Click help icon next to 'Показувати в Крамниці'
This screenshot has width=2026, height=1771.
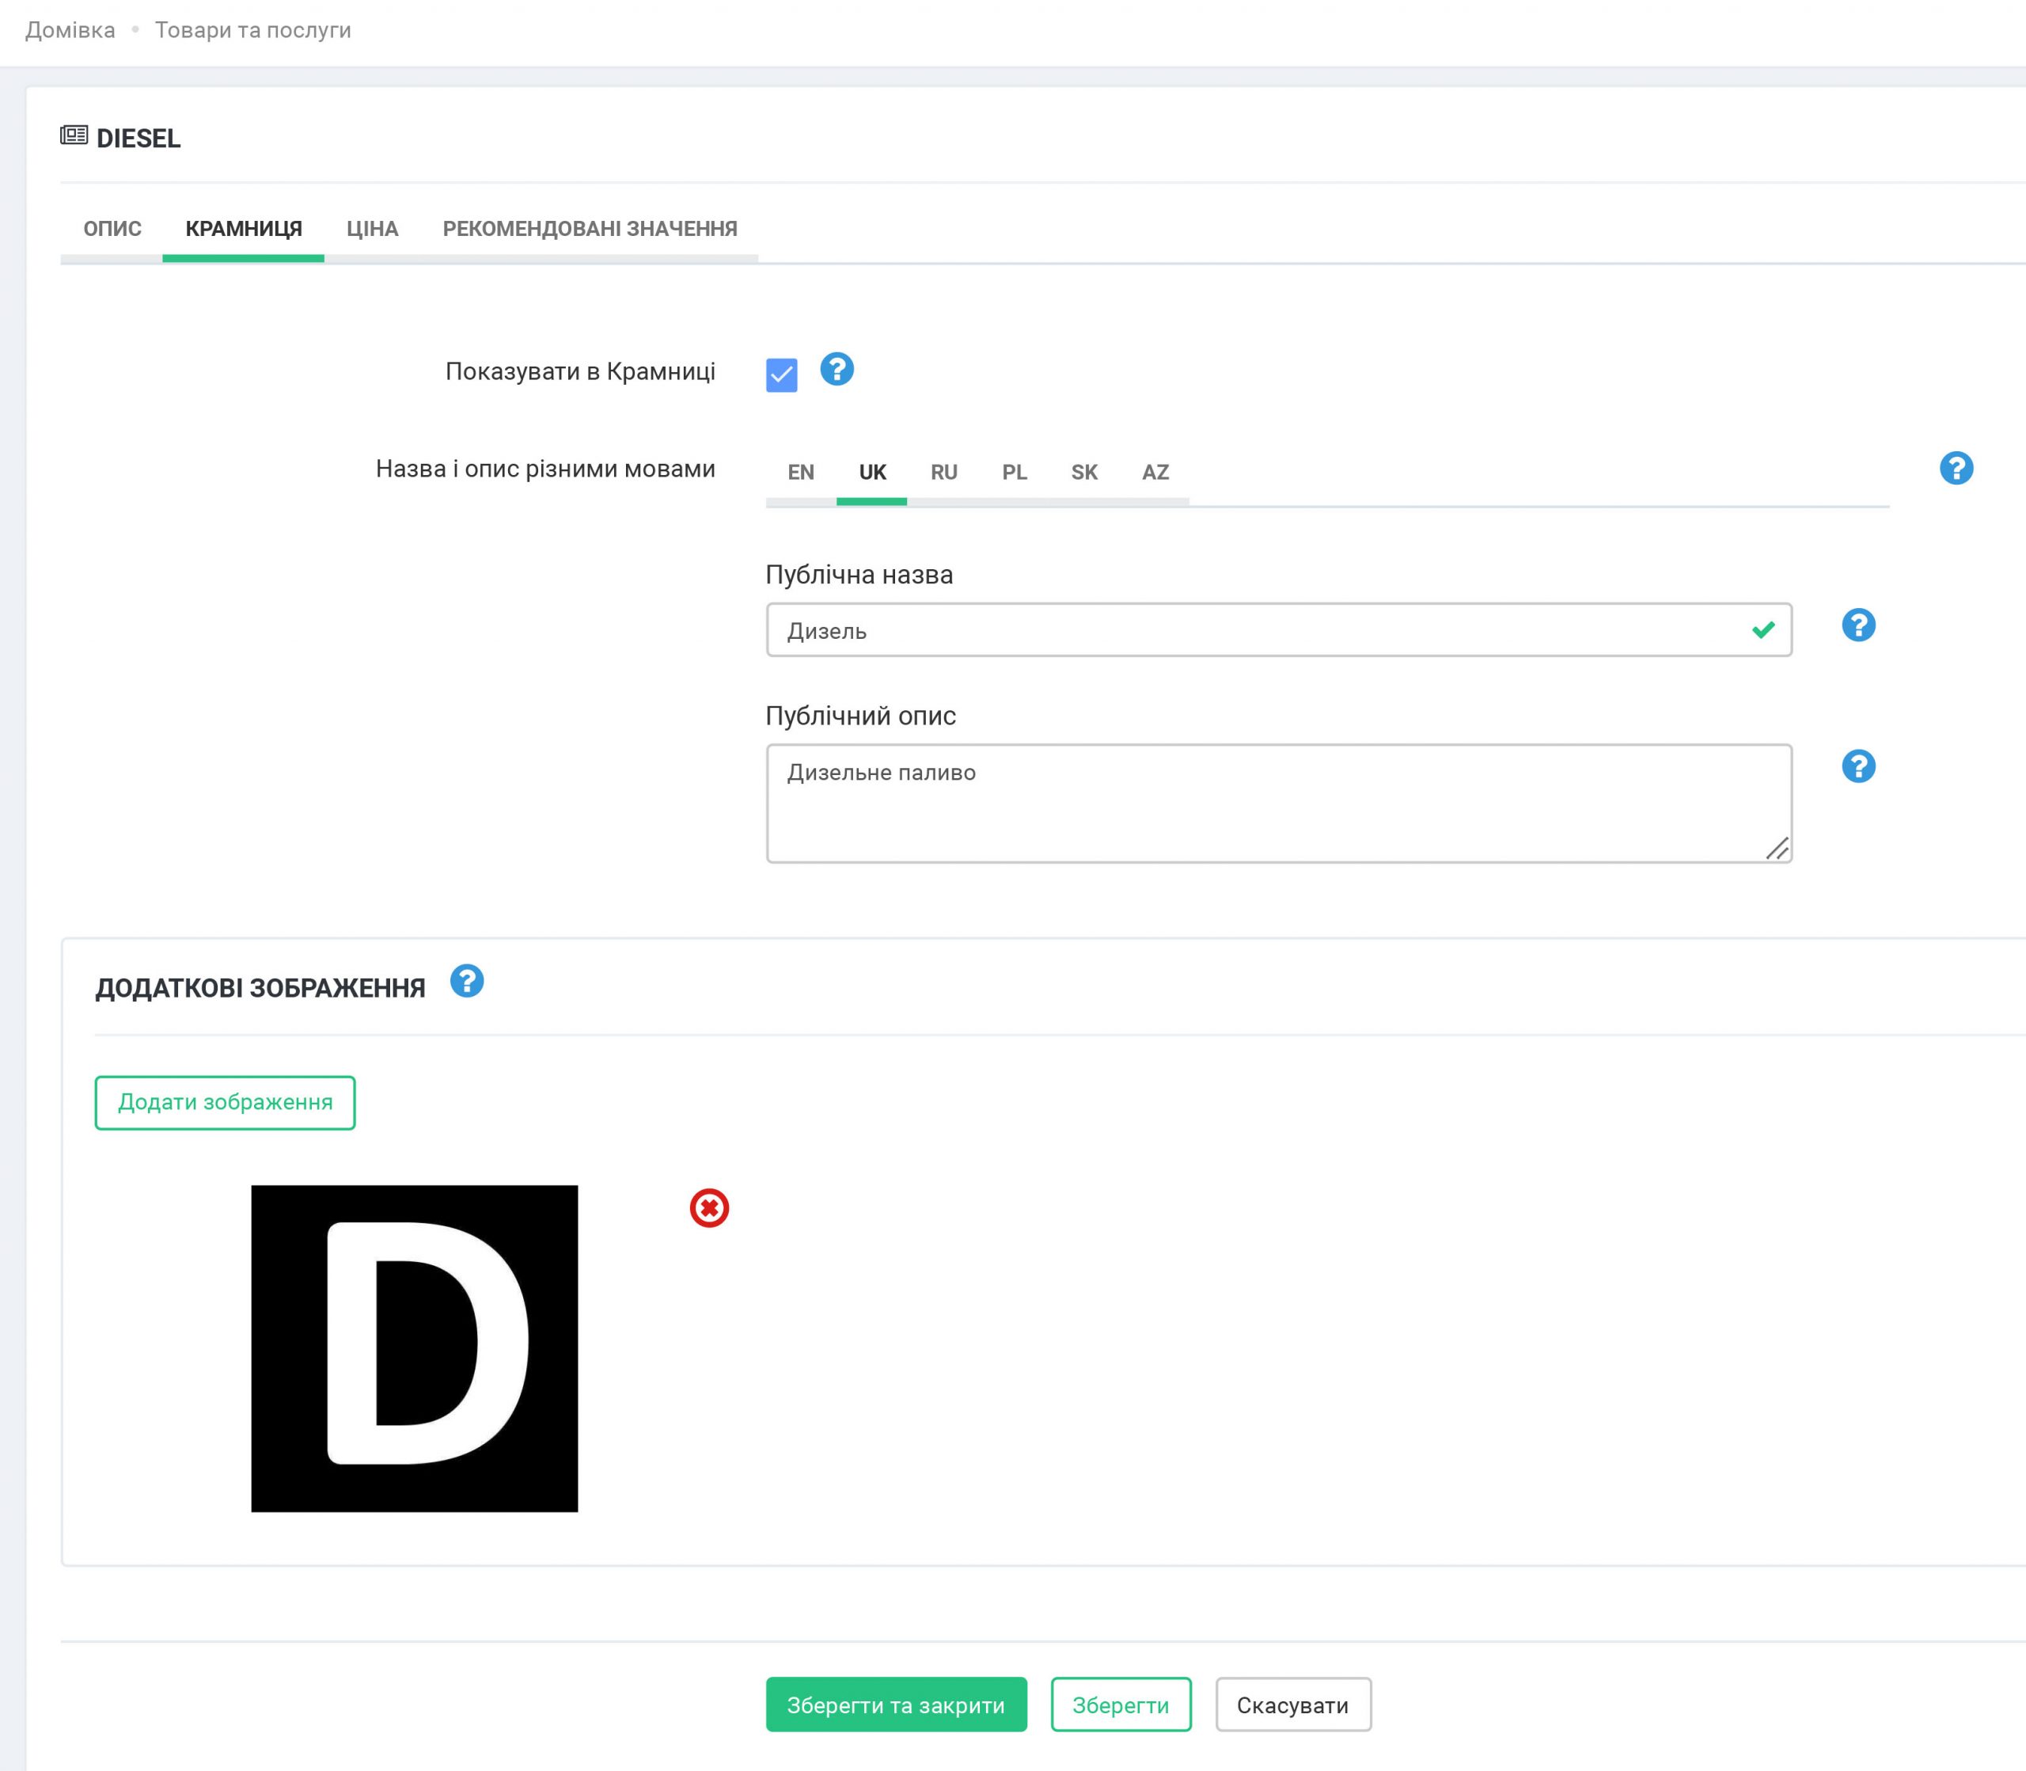click(x=837, y=370)
